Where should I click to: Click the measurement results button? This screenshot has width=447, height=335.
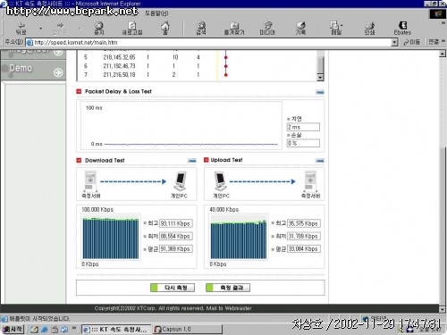click(228, 288)
